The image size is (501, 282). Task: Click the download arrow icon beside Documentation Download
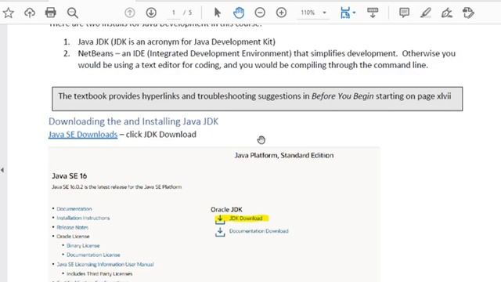[x=220, y=232]
